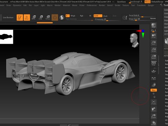Screen dimensions: 168x126
Task: Toggle the Rgb paint mode
Action: coord(82,16)
